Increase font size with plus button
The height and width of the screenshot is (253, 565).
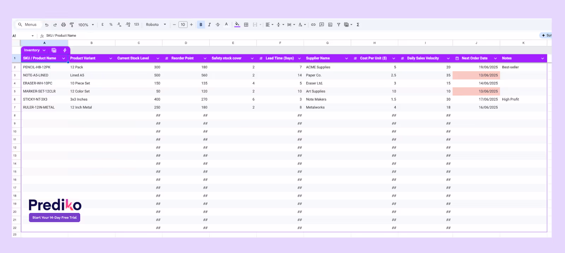click(x=191, y=25)
